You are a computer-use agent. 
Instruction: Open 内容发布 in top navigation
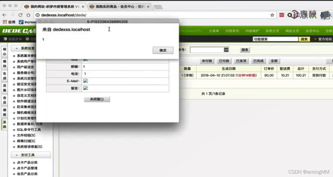pos(232,31)
